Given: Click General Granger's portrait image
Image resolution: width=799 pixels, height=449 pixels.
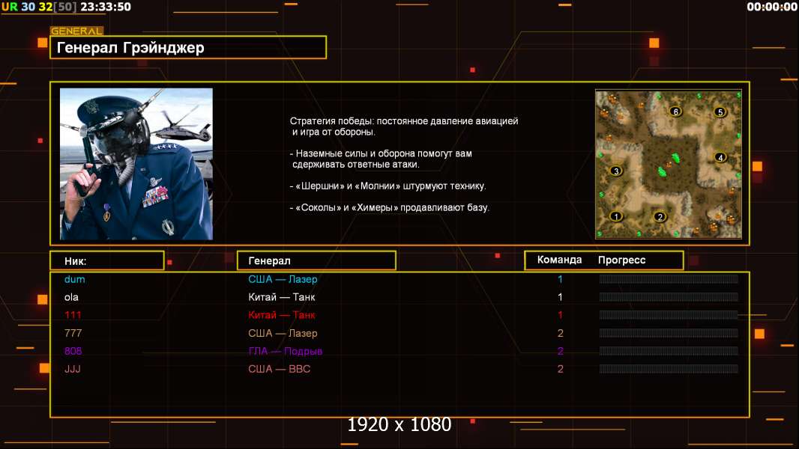Looking at the screenshot, I should coord(136,164).
